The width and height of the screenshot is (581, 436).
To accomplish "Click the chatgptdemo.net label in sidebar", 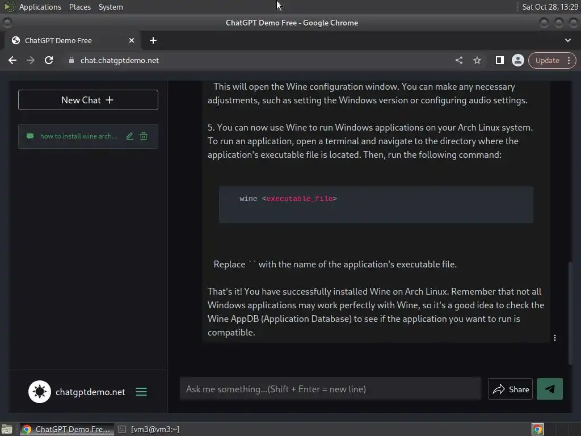I will click(90, 392).
